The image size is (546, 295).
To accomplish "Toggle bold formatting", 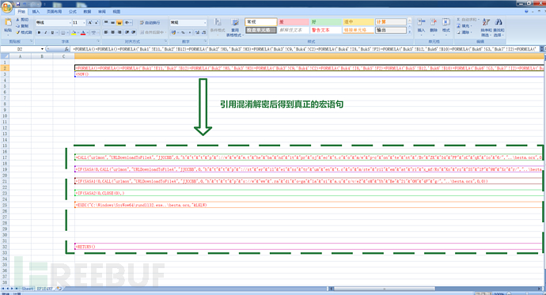I will [x=39, y=32].
